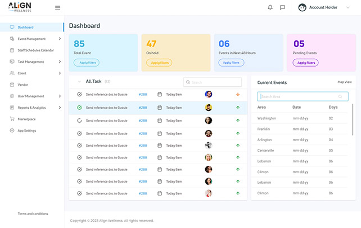Image resolution: width=361 pixels, height=228 pixels.
Task: Expand the Event Management chevron
Action: coord(60,39)
